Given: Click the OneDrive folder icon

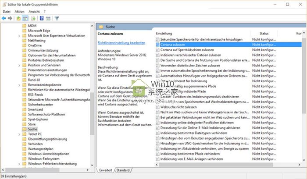Looking at the screenshot, I should (x=24, y=46).
